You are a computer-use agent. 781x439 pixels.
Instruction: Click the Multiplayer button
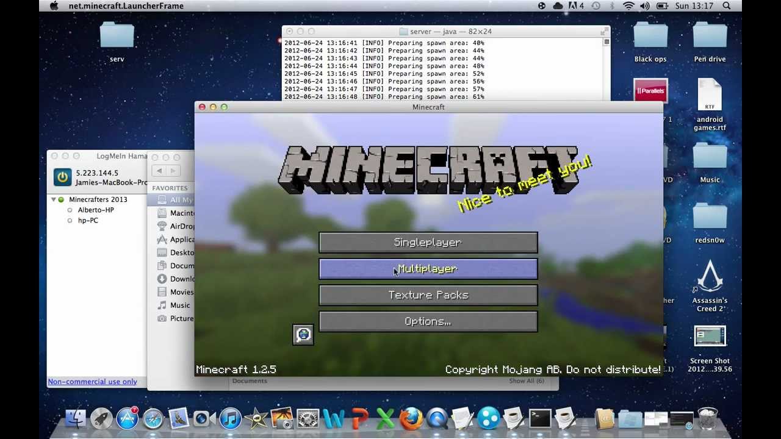pyautogui.click(x=428, y=269)
